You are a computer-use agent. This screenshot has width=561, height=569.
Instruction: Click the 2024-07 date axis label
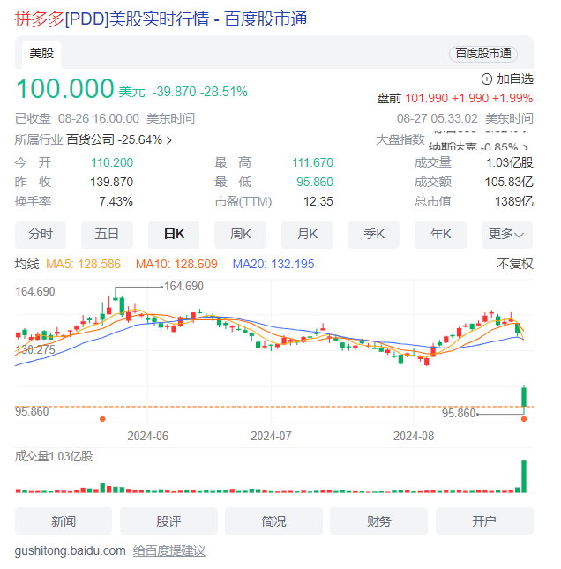click(271, 436)
